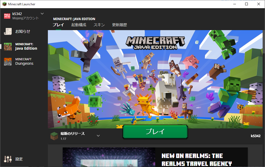The width and height of the screenshot is (265, 167).
Task: Click the chevron beside the release version
Action: tap(98, 135)
